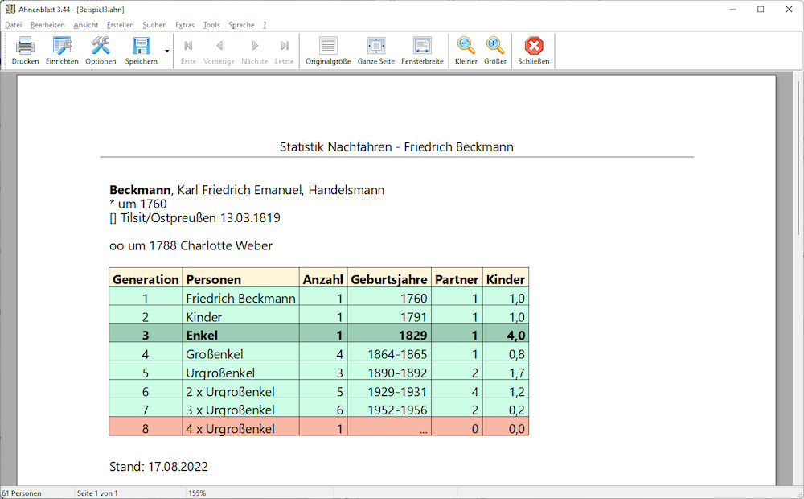Viewport: 804px width, 499px height.
Task: Open the Erstellen menu
Action: 120,25
